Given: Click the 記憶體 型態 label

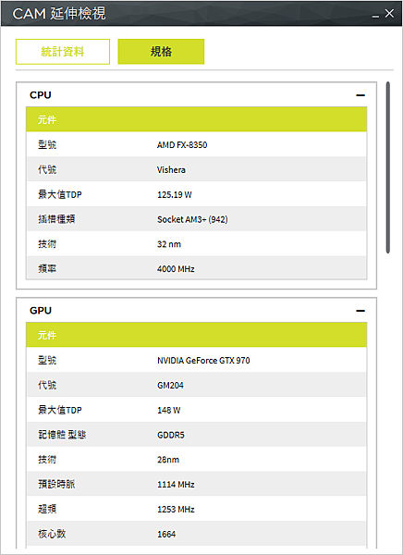Looking at the screenshot, I should (62, 435).
